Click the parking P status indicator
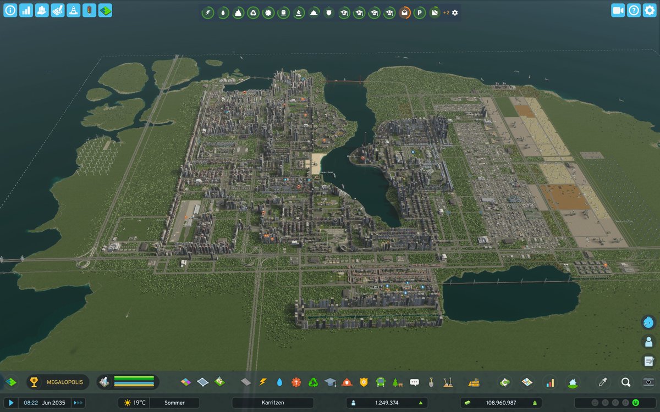This screenshot has width=660, height=412. coord(420,13)
